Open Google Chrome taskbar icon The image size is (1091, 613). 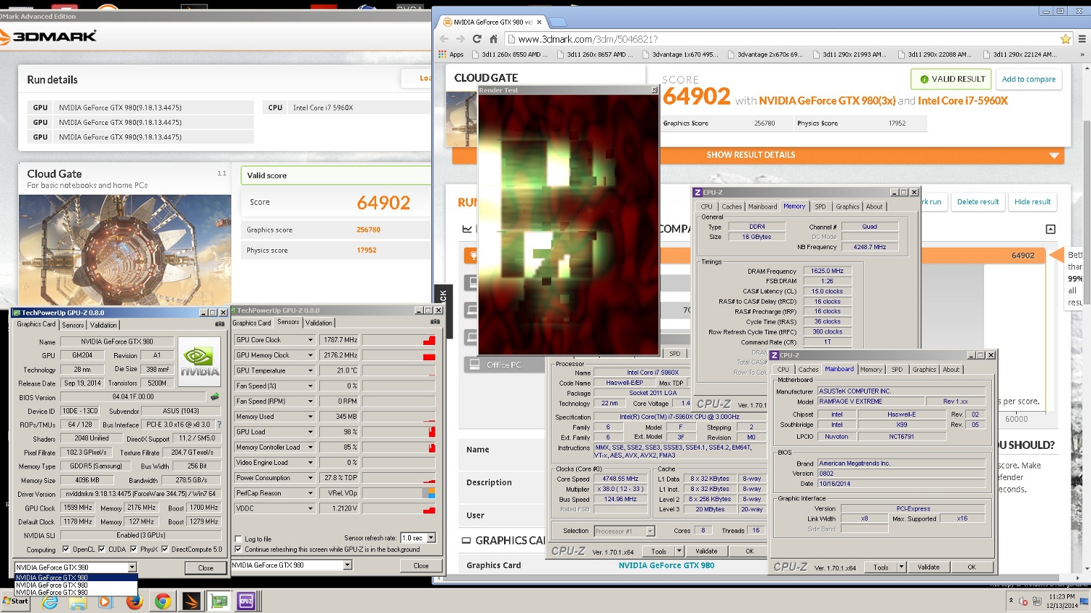tap(162, 601)
